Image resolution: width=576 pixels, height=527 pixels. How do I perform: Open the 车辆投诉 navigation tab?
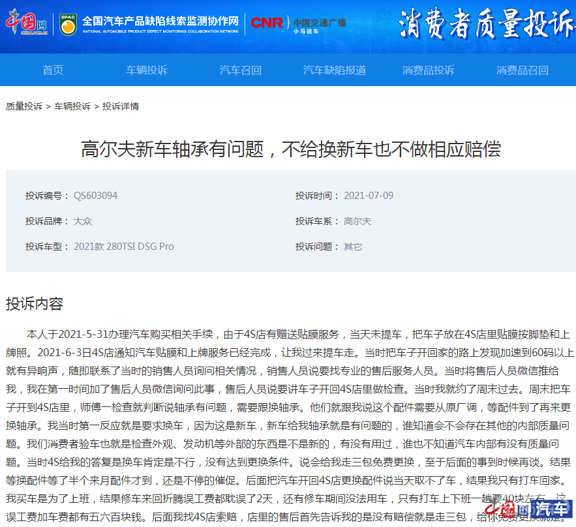(x=147, y=70)
